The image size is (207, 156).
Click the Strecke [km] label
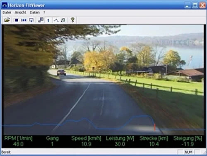pyautogui.click(x=154, y=138)
